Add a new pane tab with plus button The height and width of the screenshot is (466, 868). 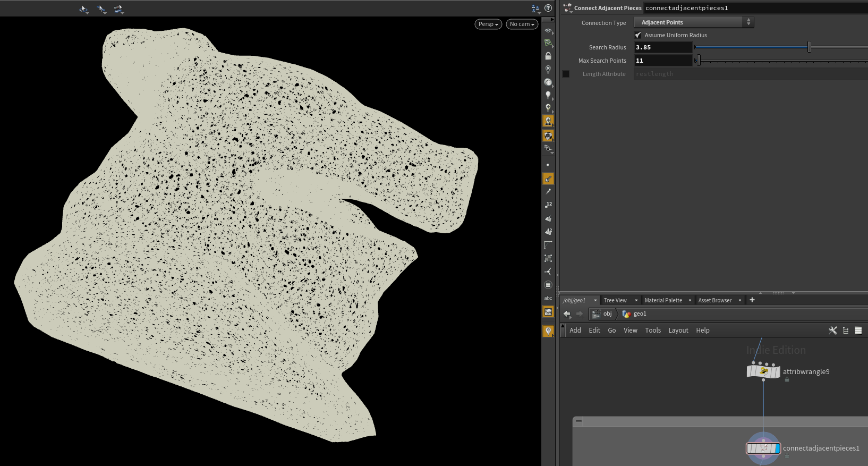coord(752,300)
